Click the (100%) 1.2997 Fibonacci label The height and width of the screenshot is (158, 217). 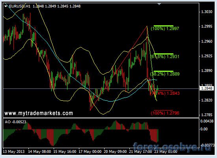[165, 28]
